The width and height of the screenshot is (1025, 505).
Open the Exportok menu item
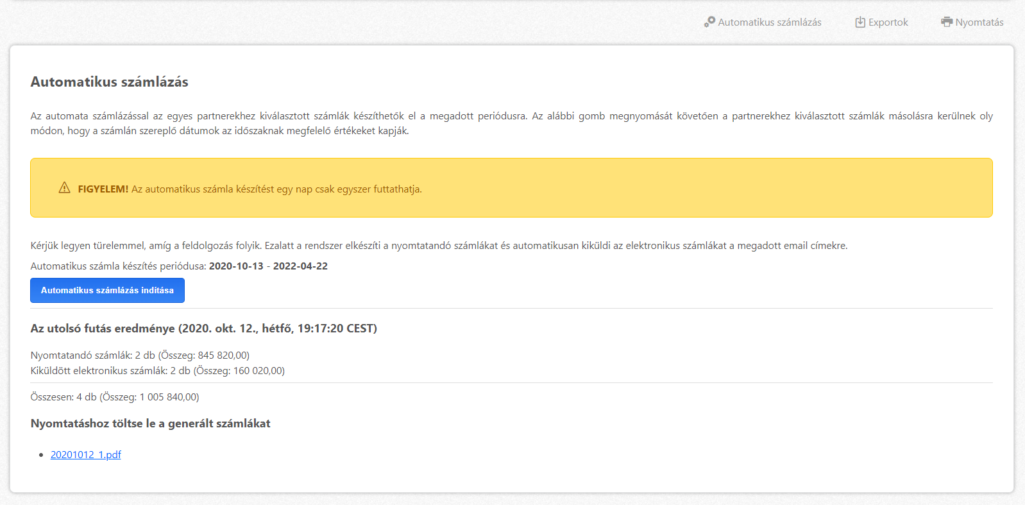pos(882,22)
